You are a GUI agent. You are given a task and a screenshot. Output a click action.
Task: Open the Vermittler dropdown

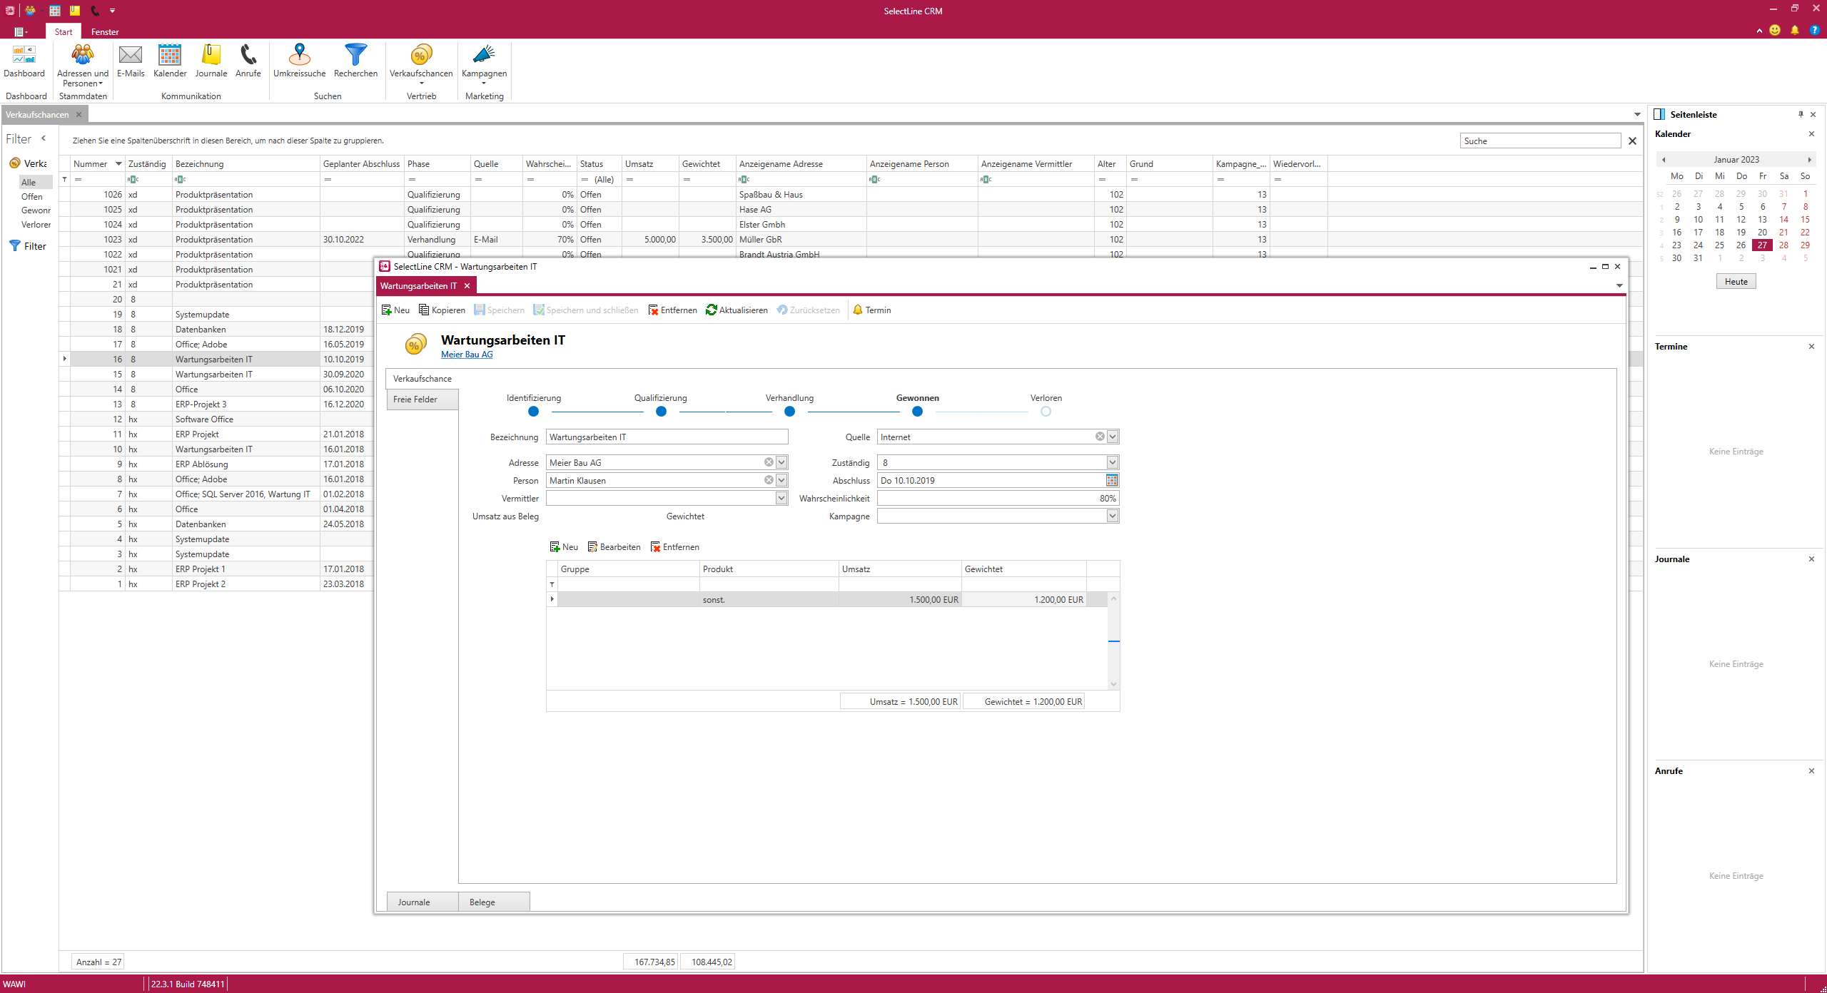click(781, 498)
